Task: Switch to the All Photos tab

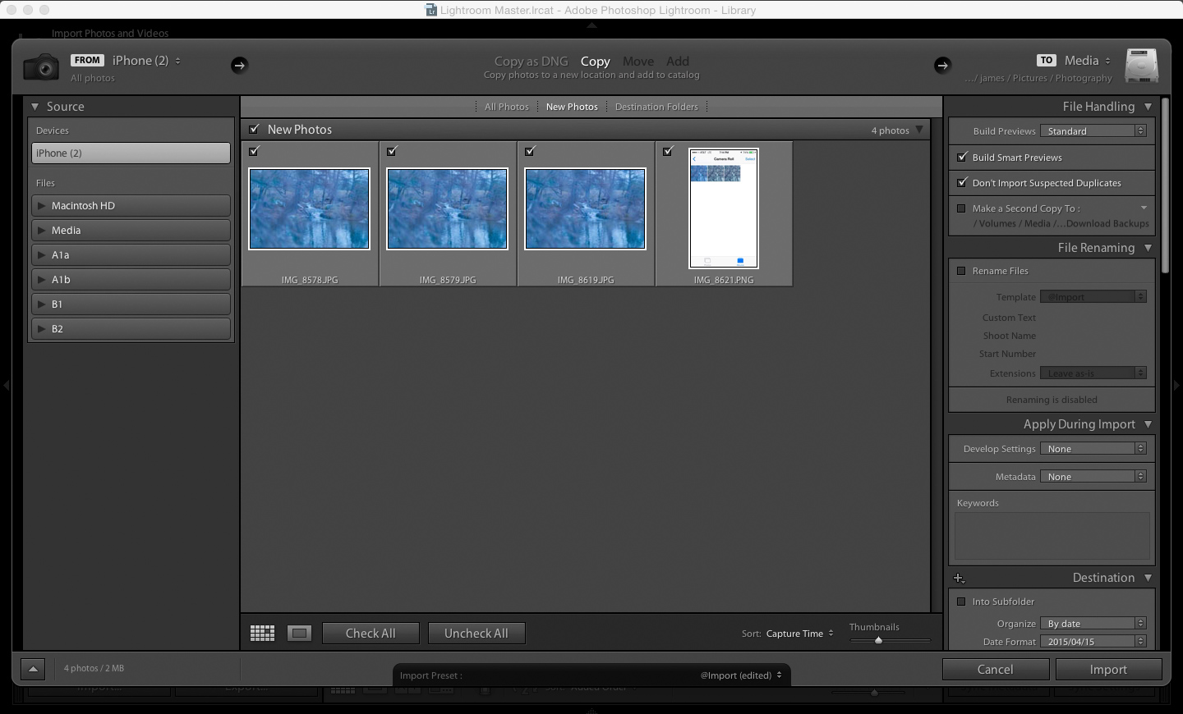Action: pos(506,107)
